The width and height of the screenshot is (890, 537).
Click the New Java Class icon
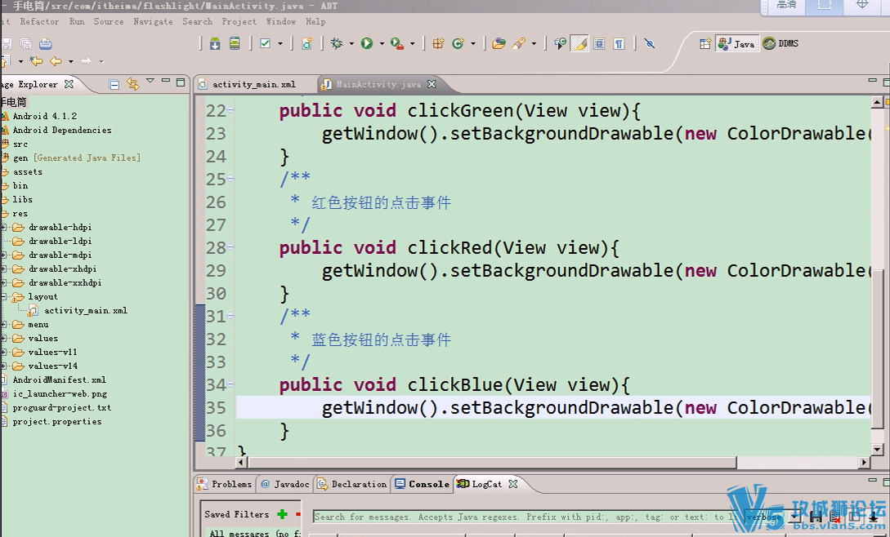(458, 44)
